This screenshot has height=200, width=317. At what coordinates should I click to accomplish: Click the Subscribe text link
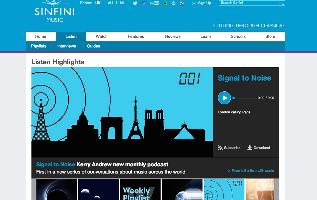point(232,148)
